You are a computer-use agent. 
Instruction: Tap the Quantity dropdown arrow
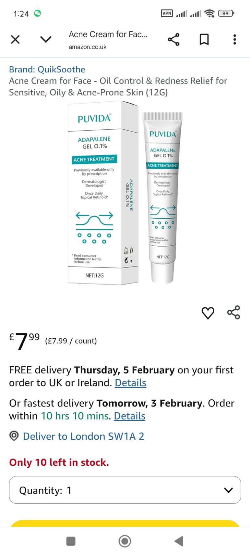pos(228,490)
